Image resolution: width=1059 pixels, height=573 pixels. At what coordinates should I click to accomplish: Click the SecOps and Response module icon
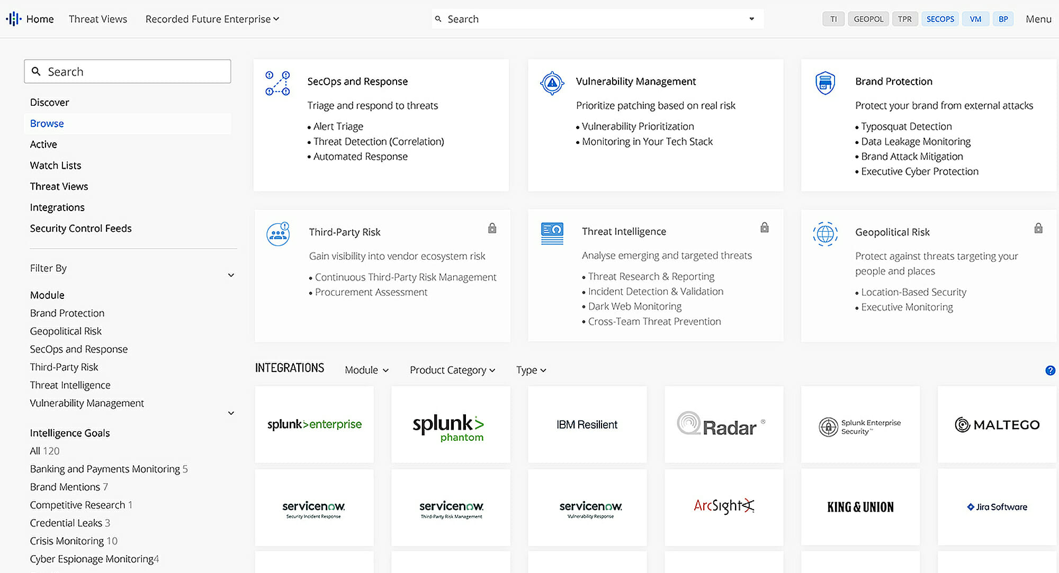coord(277,84)
